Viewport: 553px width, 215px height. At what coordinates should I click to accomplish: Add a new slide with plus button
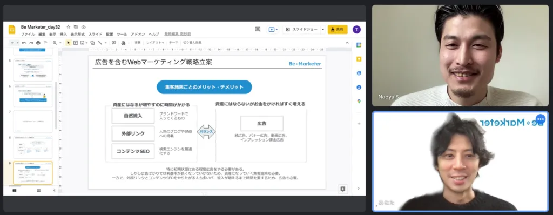point(12,43)
